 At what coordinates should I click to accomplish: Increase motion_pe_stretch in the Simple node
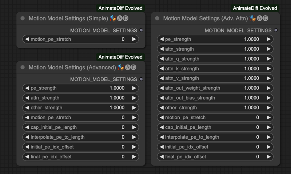(134, 39)
